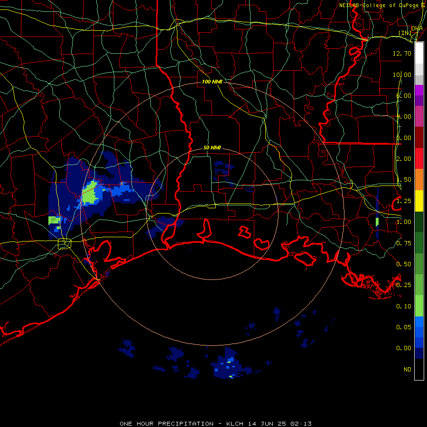Select the orange swatch near 1.50
Viewport: 427px width, 427px height.
coord(419,179)
